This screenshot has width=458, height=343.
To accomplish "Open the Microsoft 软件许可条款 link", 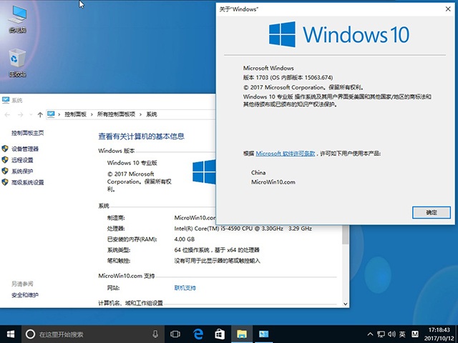I will (x=286, y=154).
